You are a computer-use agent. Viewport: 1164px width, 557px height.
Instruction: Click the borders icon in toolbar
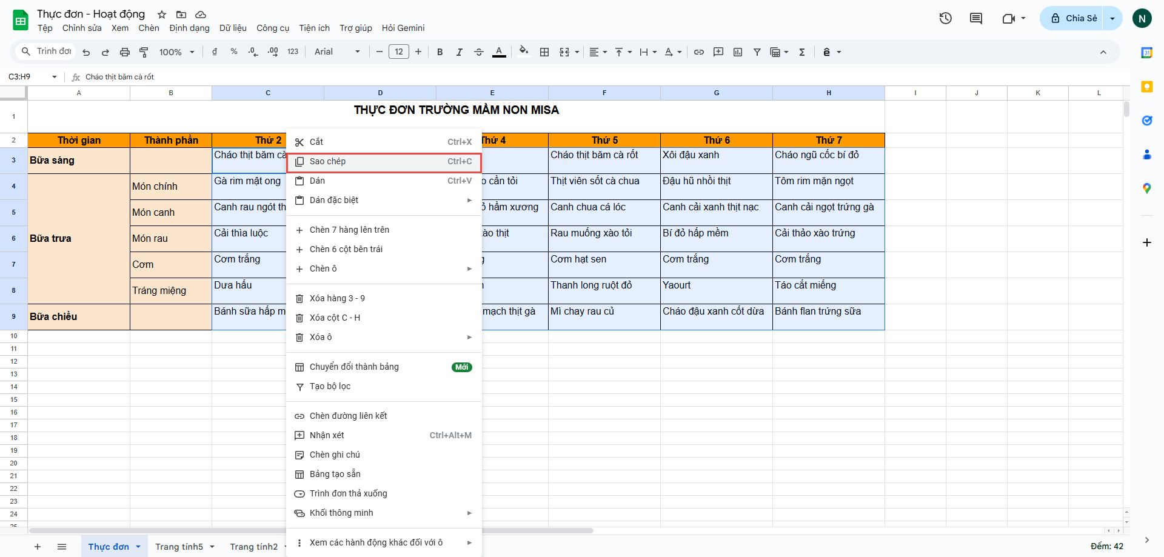[544, 52]
